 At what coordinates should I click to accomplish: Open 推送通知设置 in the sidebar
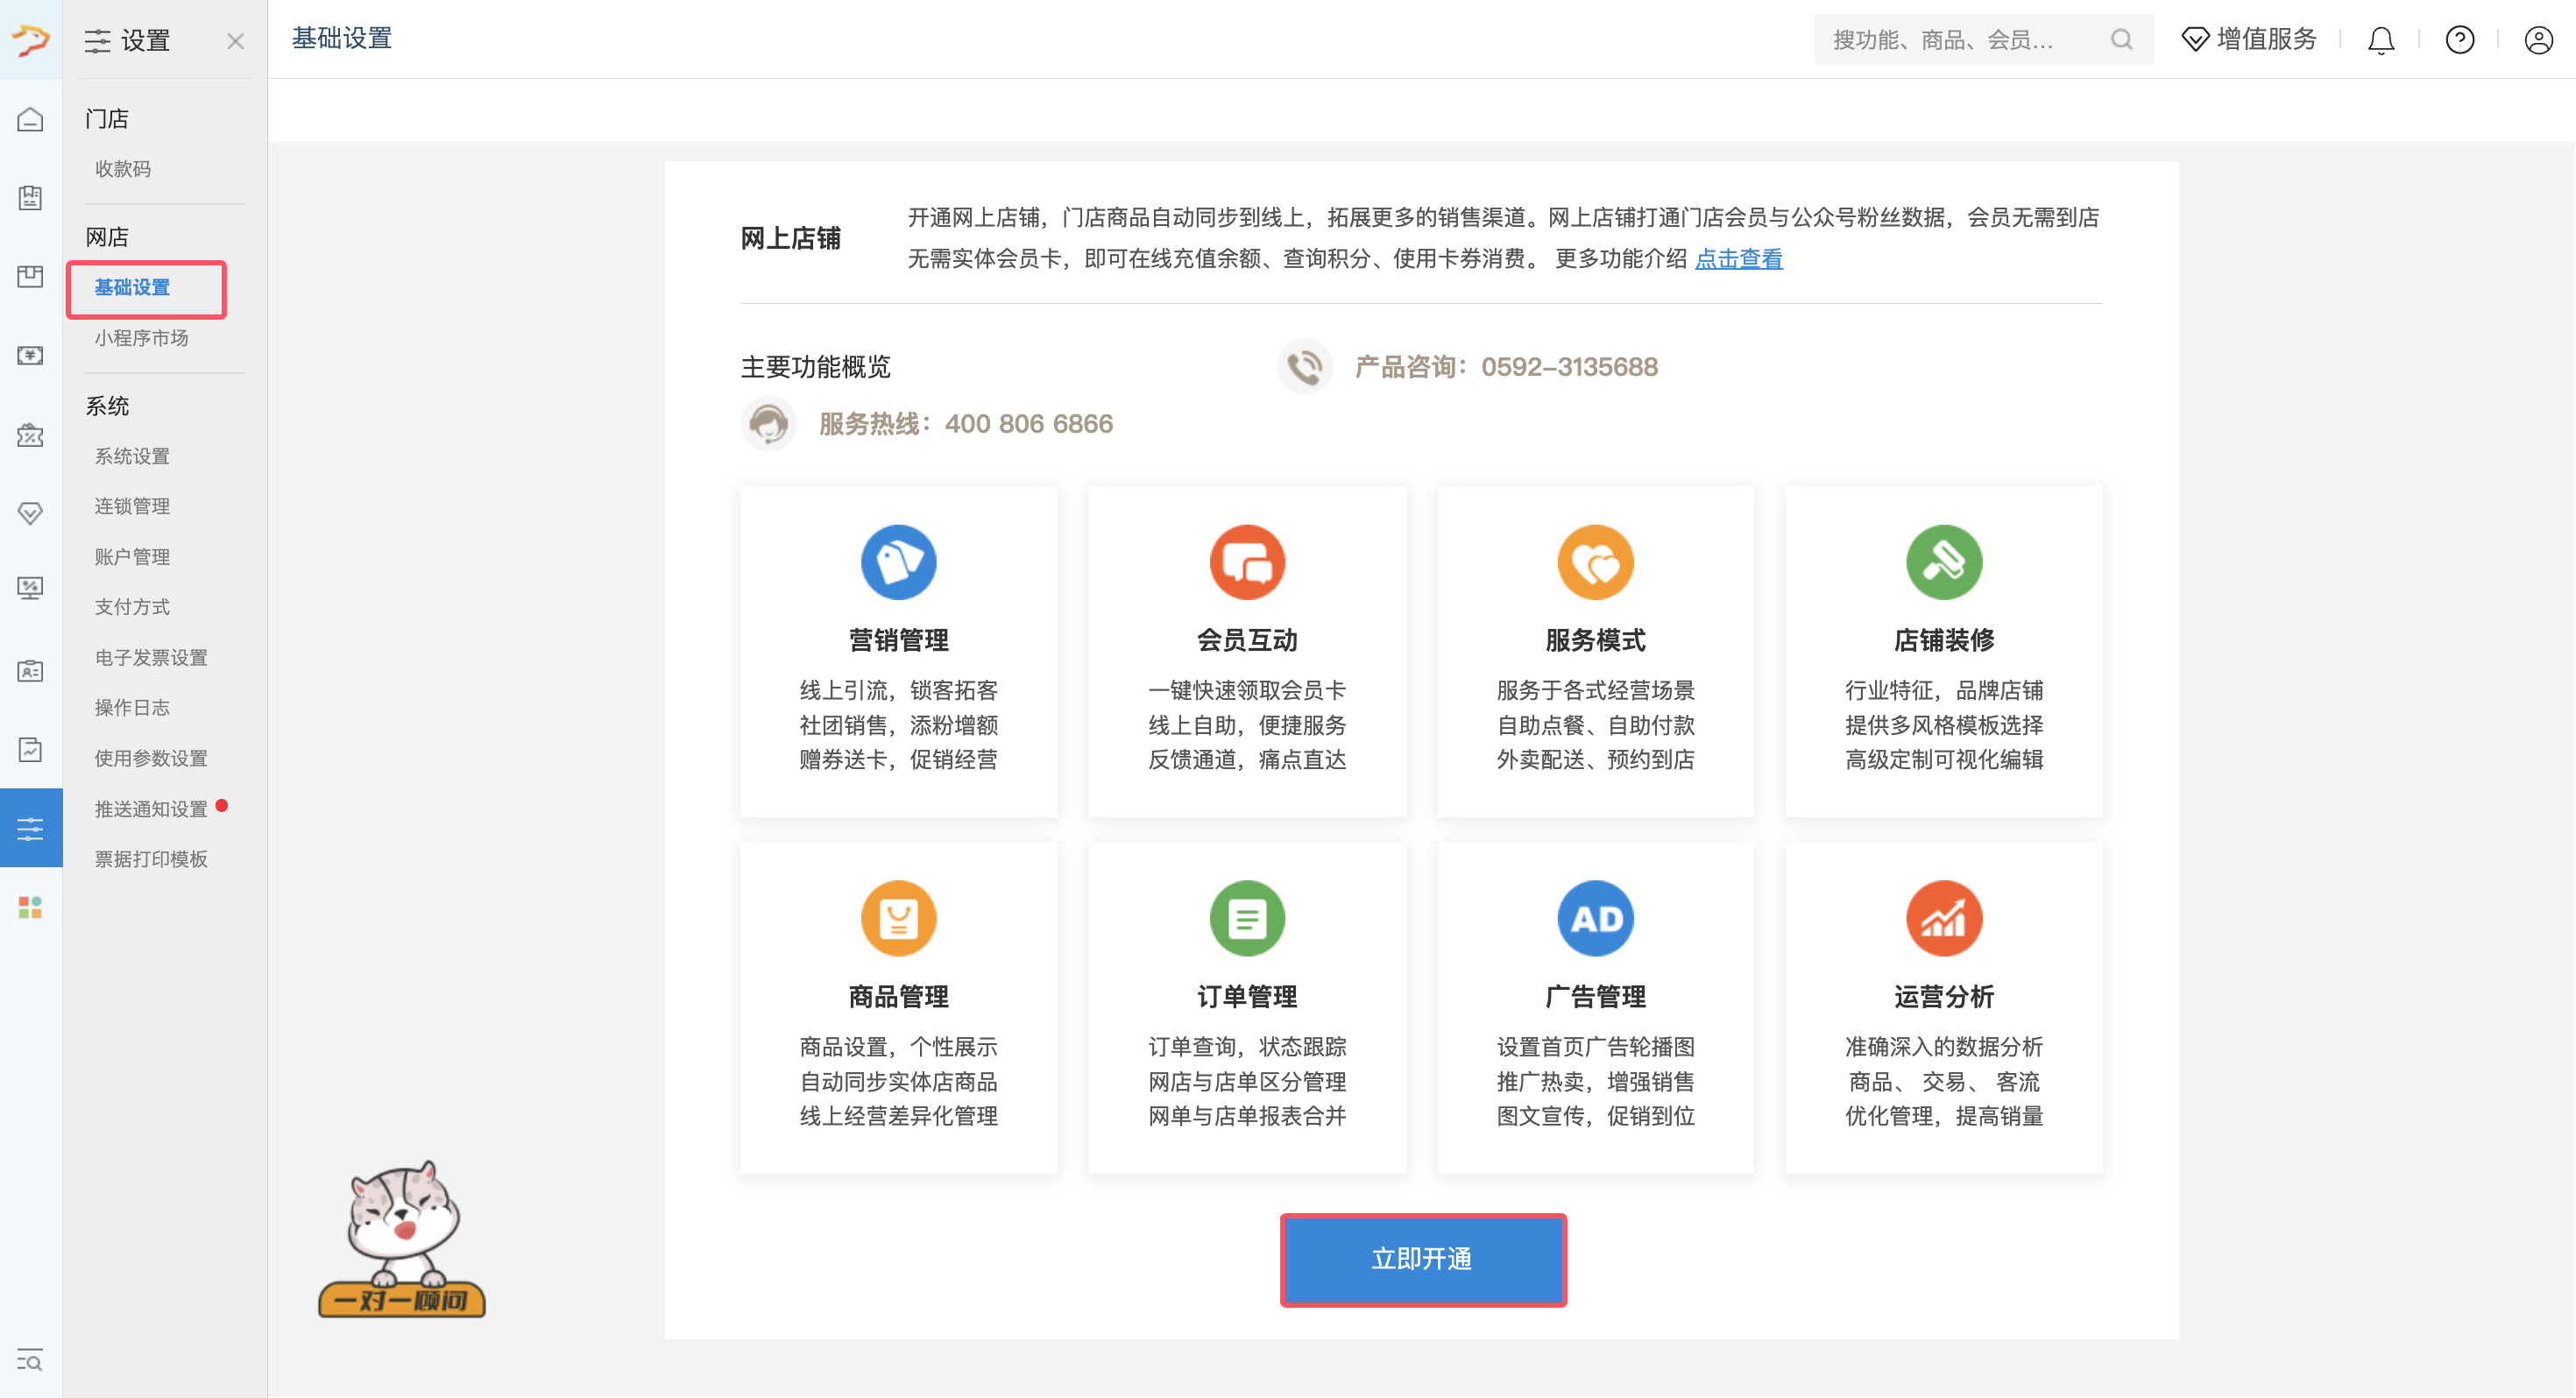point(151,809)
